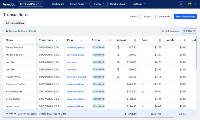
Task: Click the Import button
Action: click(134, 17)
